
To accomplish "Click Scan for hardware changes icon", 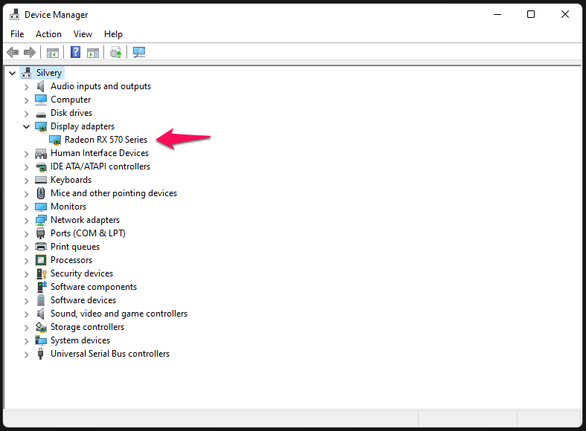I will [x=139, y=52].
